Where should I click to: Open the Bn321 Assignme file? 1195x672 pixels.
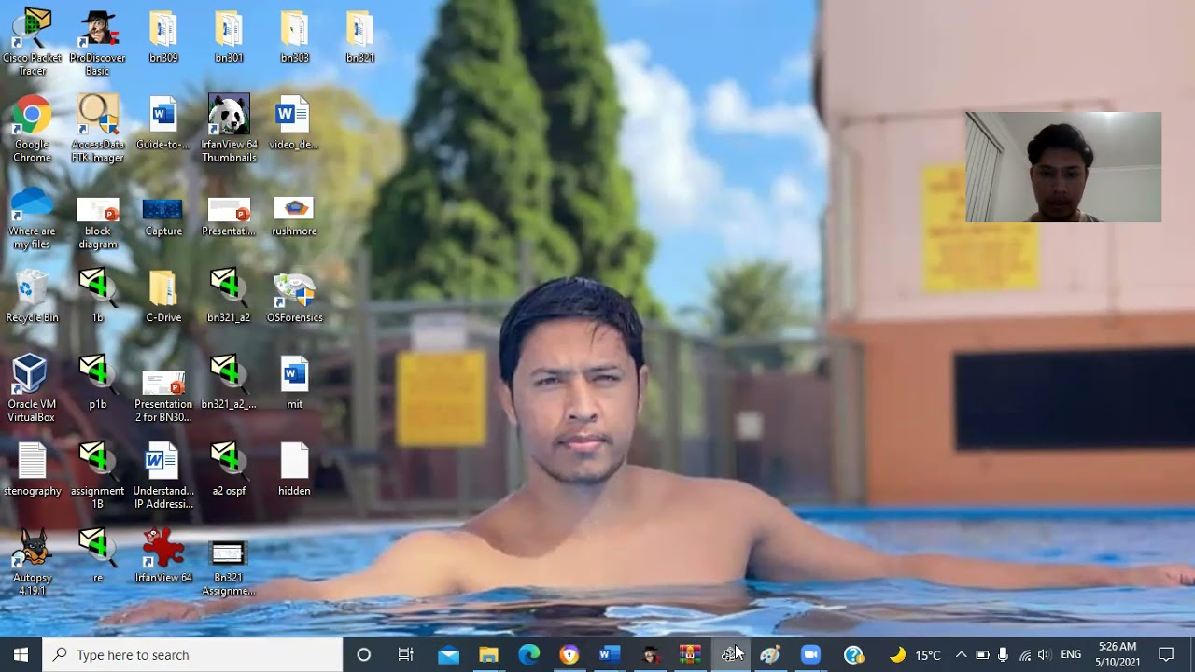pos(229,567)
